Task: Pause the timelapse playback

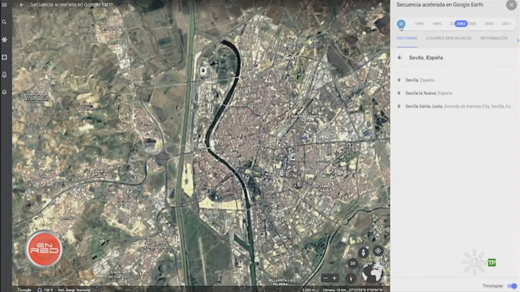Action: pyautogui.click(x=401, y=24)
